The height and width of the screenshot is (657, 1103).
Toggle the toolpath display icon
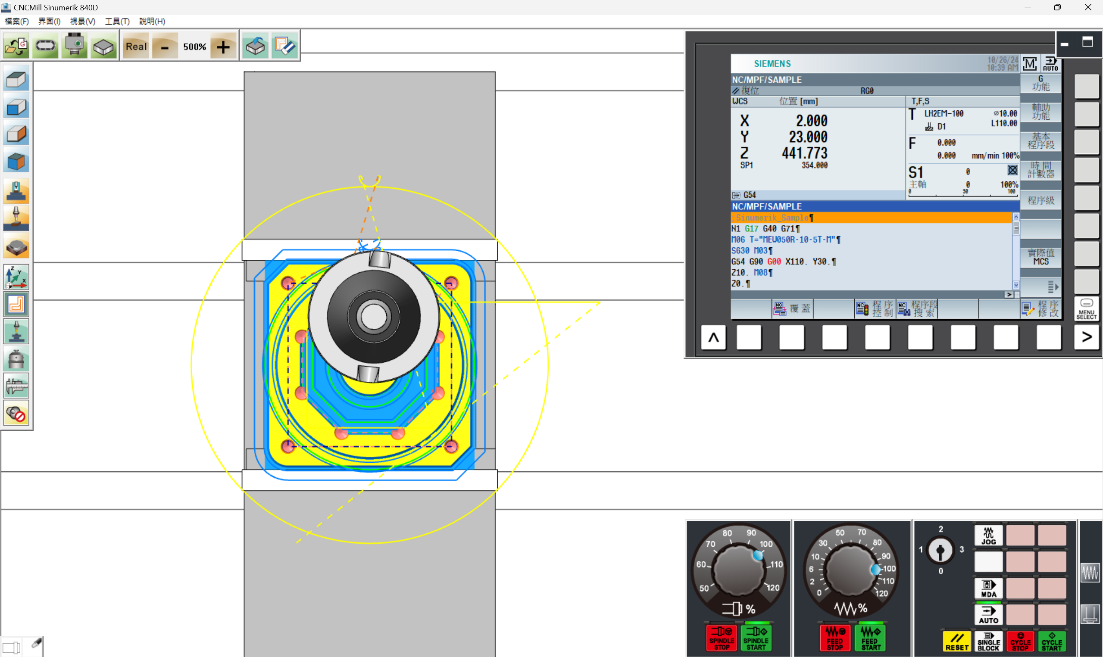pos(16,304)
